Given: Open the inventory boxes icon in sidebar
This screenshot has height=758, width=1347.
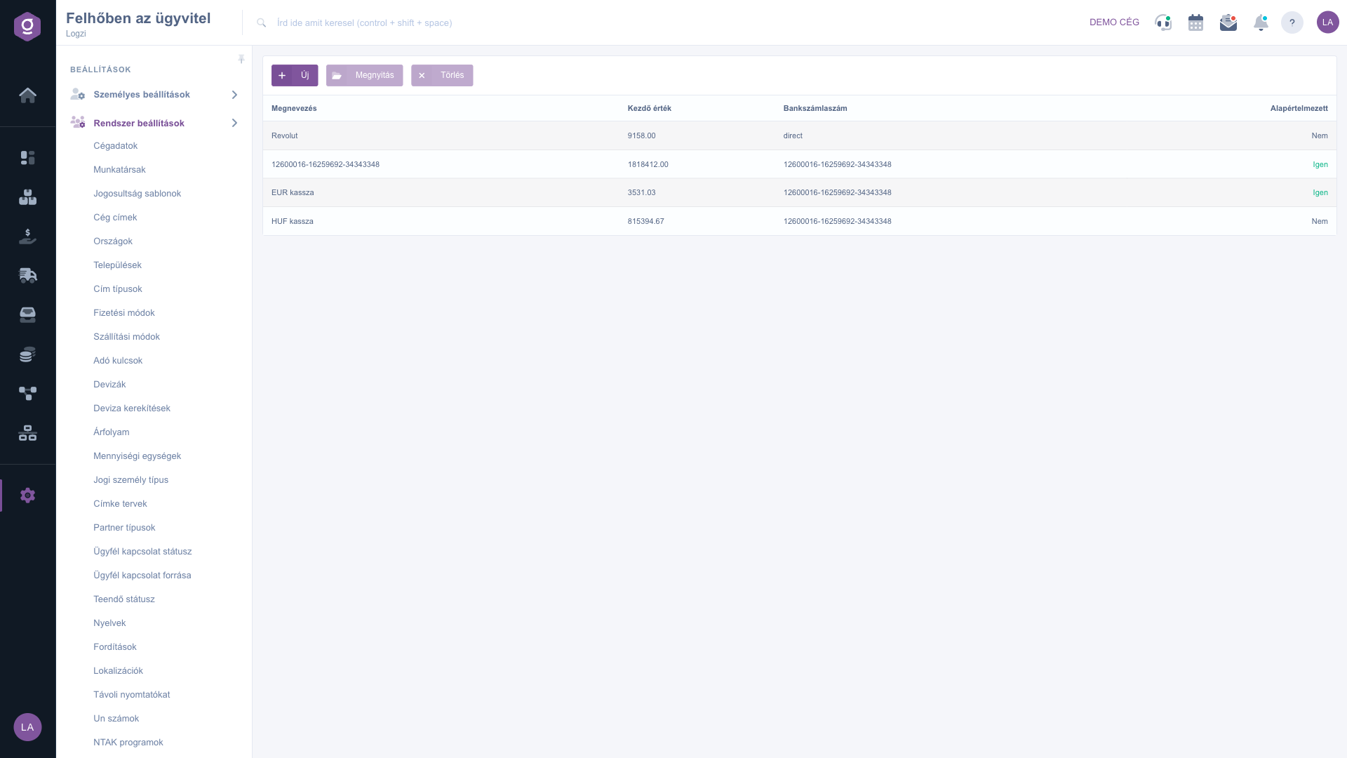Looking at the screenshot, I should pyautogui.click(x=27, y=197).
